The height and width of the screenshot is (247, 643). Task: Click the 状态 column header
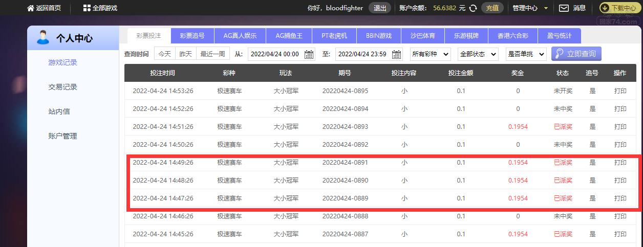[x=563, y=73]
